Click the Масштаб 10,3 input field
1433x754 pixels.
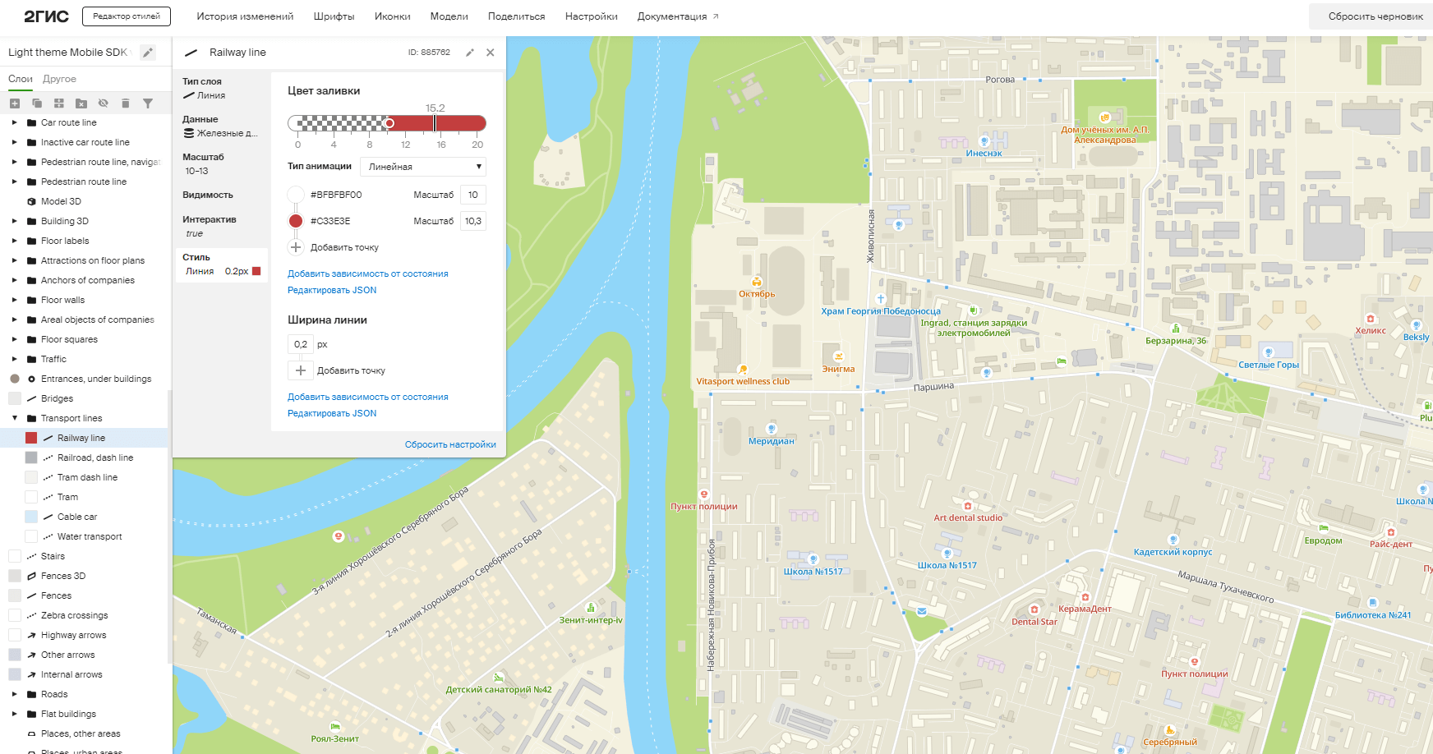pos(473,221)
